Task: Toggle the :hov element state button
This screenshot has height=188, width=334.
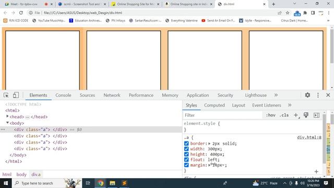Action: [x=271, y=115]
